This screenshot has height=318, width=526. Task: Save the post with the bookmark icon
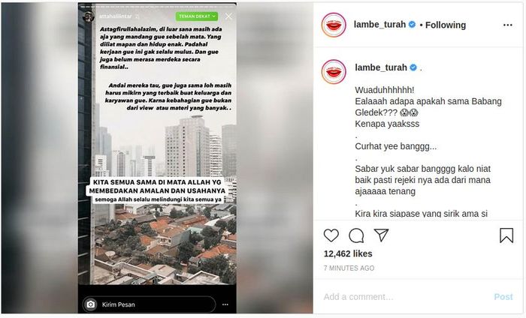[506, 235]
